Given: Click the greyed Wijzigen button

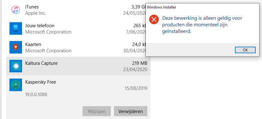Looking at the screenshot, I should pyautogui.click(x=97, y=111).
